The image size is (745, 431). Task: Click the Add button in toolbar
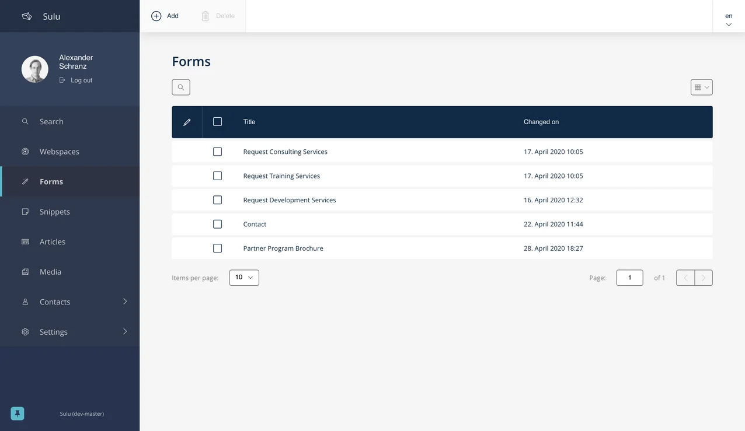click(x=165, y=16)
